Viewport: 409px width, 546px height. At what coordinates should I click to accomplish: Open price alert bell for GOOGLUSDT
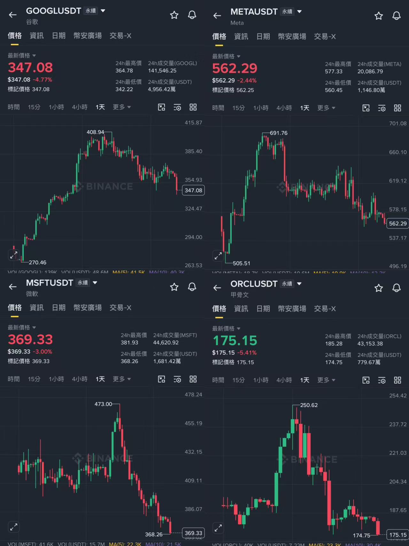click(192, 15)
